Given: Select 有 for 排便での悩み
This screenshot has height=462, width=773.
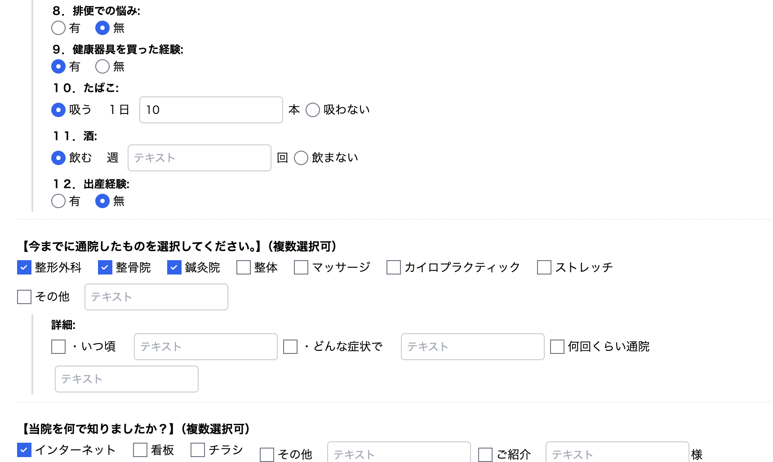Looking at the screenshot, I should pyautogui.click(x=58, y=28).
